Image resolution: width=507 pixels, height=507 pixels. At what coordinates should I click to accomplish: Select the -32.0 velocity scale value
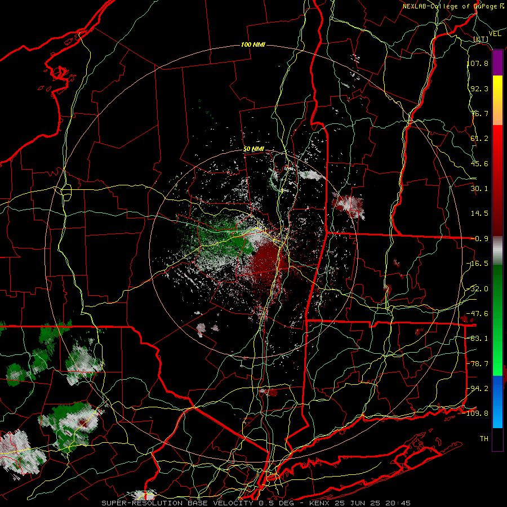point(478,289)
